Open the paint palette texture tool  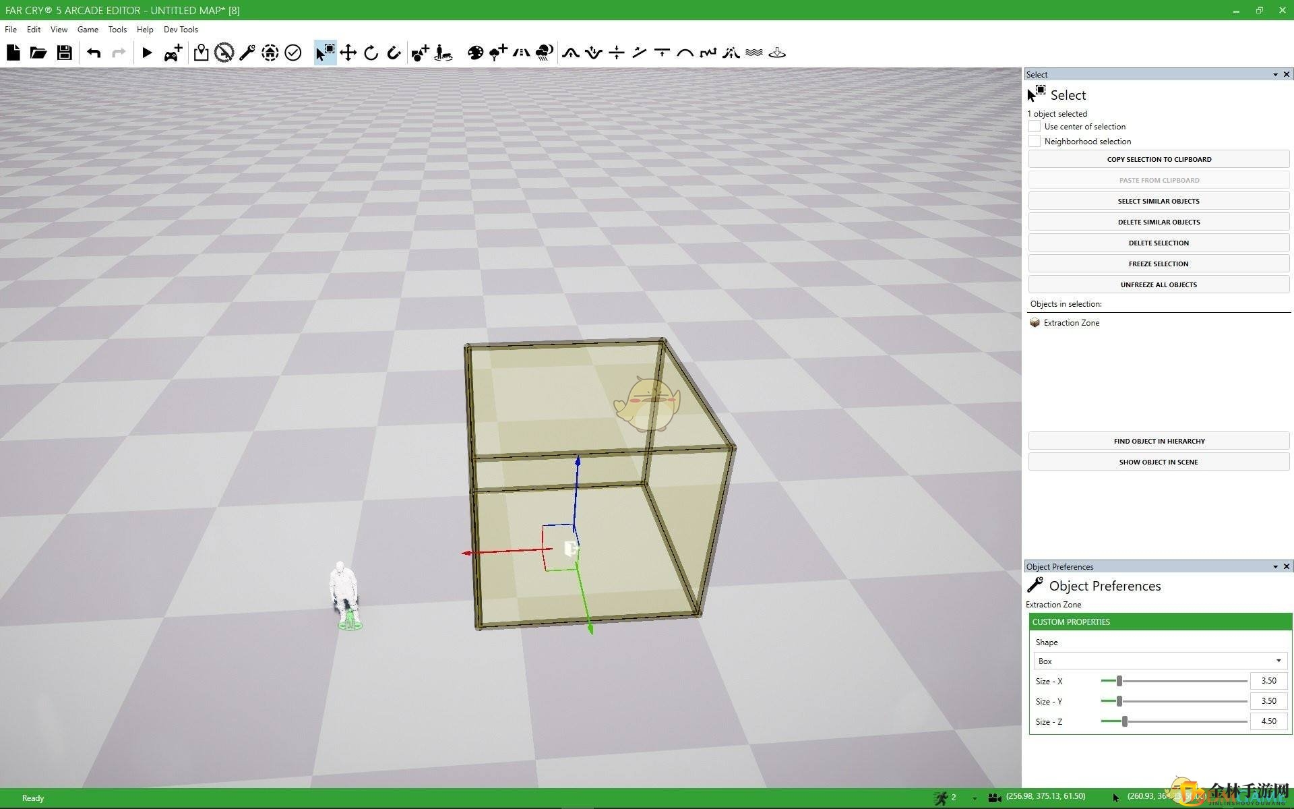coord(475,53)
